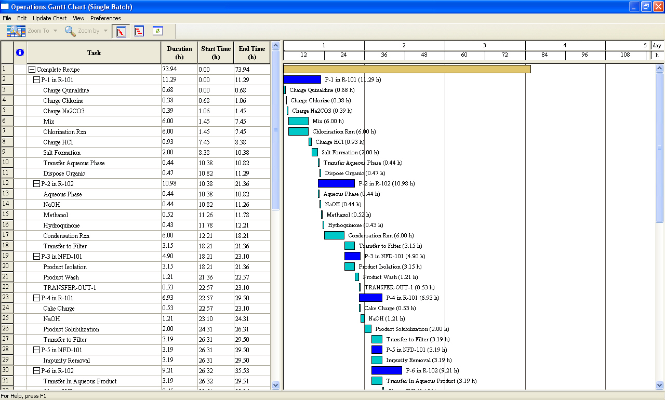This screenshot has height=400, width=665.
Task: Select the Hydroquinone task row
Action: [x=136, y=225]
